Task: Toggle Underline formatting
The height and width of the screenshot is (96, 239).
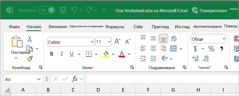Action: [72, 54]
